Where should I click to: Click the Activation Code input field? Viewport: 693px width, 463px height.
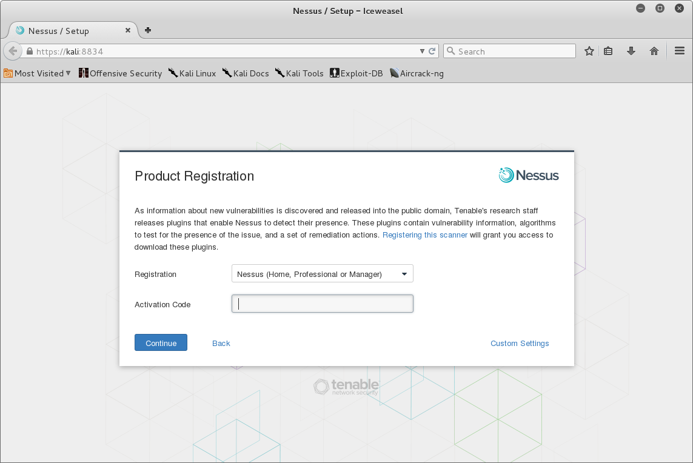click(x=322, y=304)
